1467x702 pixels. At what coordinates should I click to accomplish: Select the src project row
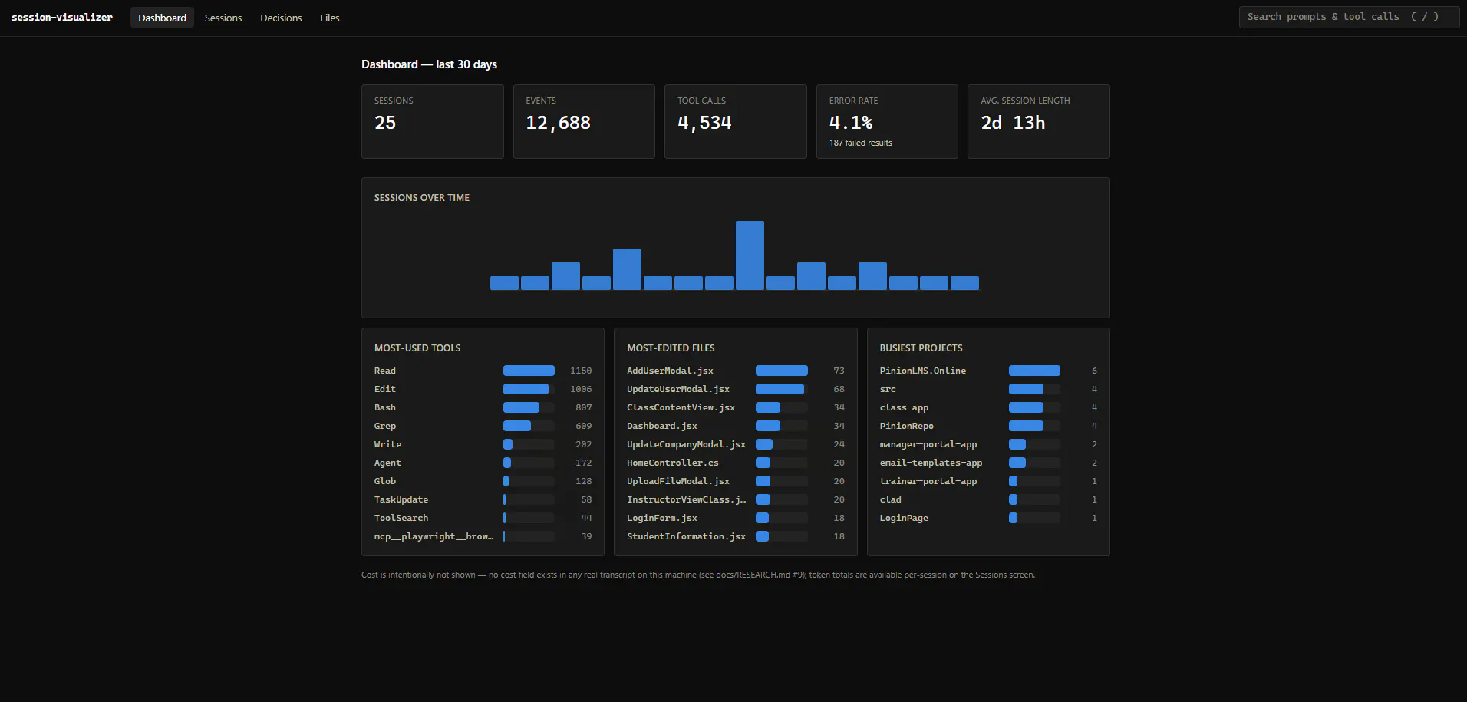pyautogui.click(x=988, y=389)
